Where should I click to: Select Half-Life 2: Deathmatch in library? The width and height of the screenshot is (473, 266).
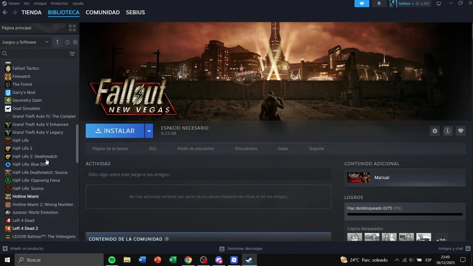click(35, 157)
